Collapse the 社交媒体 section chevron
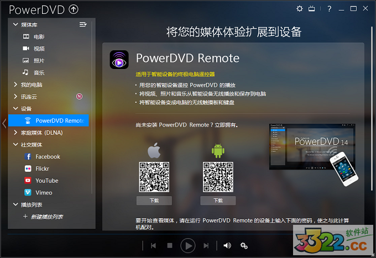Viewport: 376px width, 258px height. click(x=15, y=144)
